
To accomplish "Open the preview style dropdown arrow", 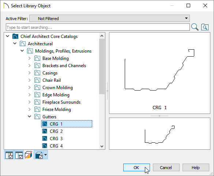I will pyautogui.click(x=46, y=155).
